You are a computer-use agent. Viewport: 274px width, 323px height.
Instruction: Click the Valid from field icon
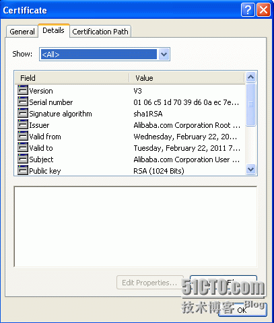coord(23,137)
